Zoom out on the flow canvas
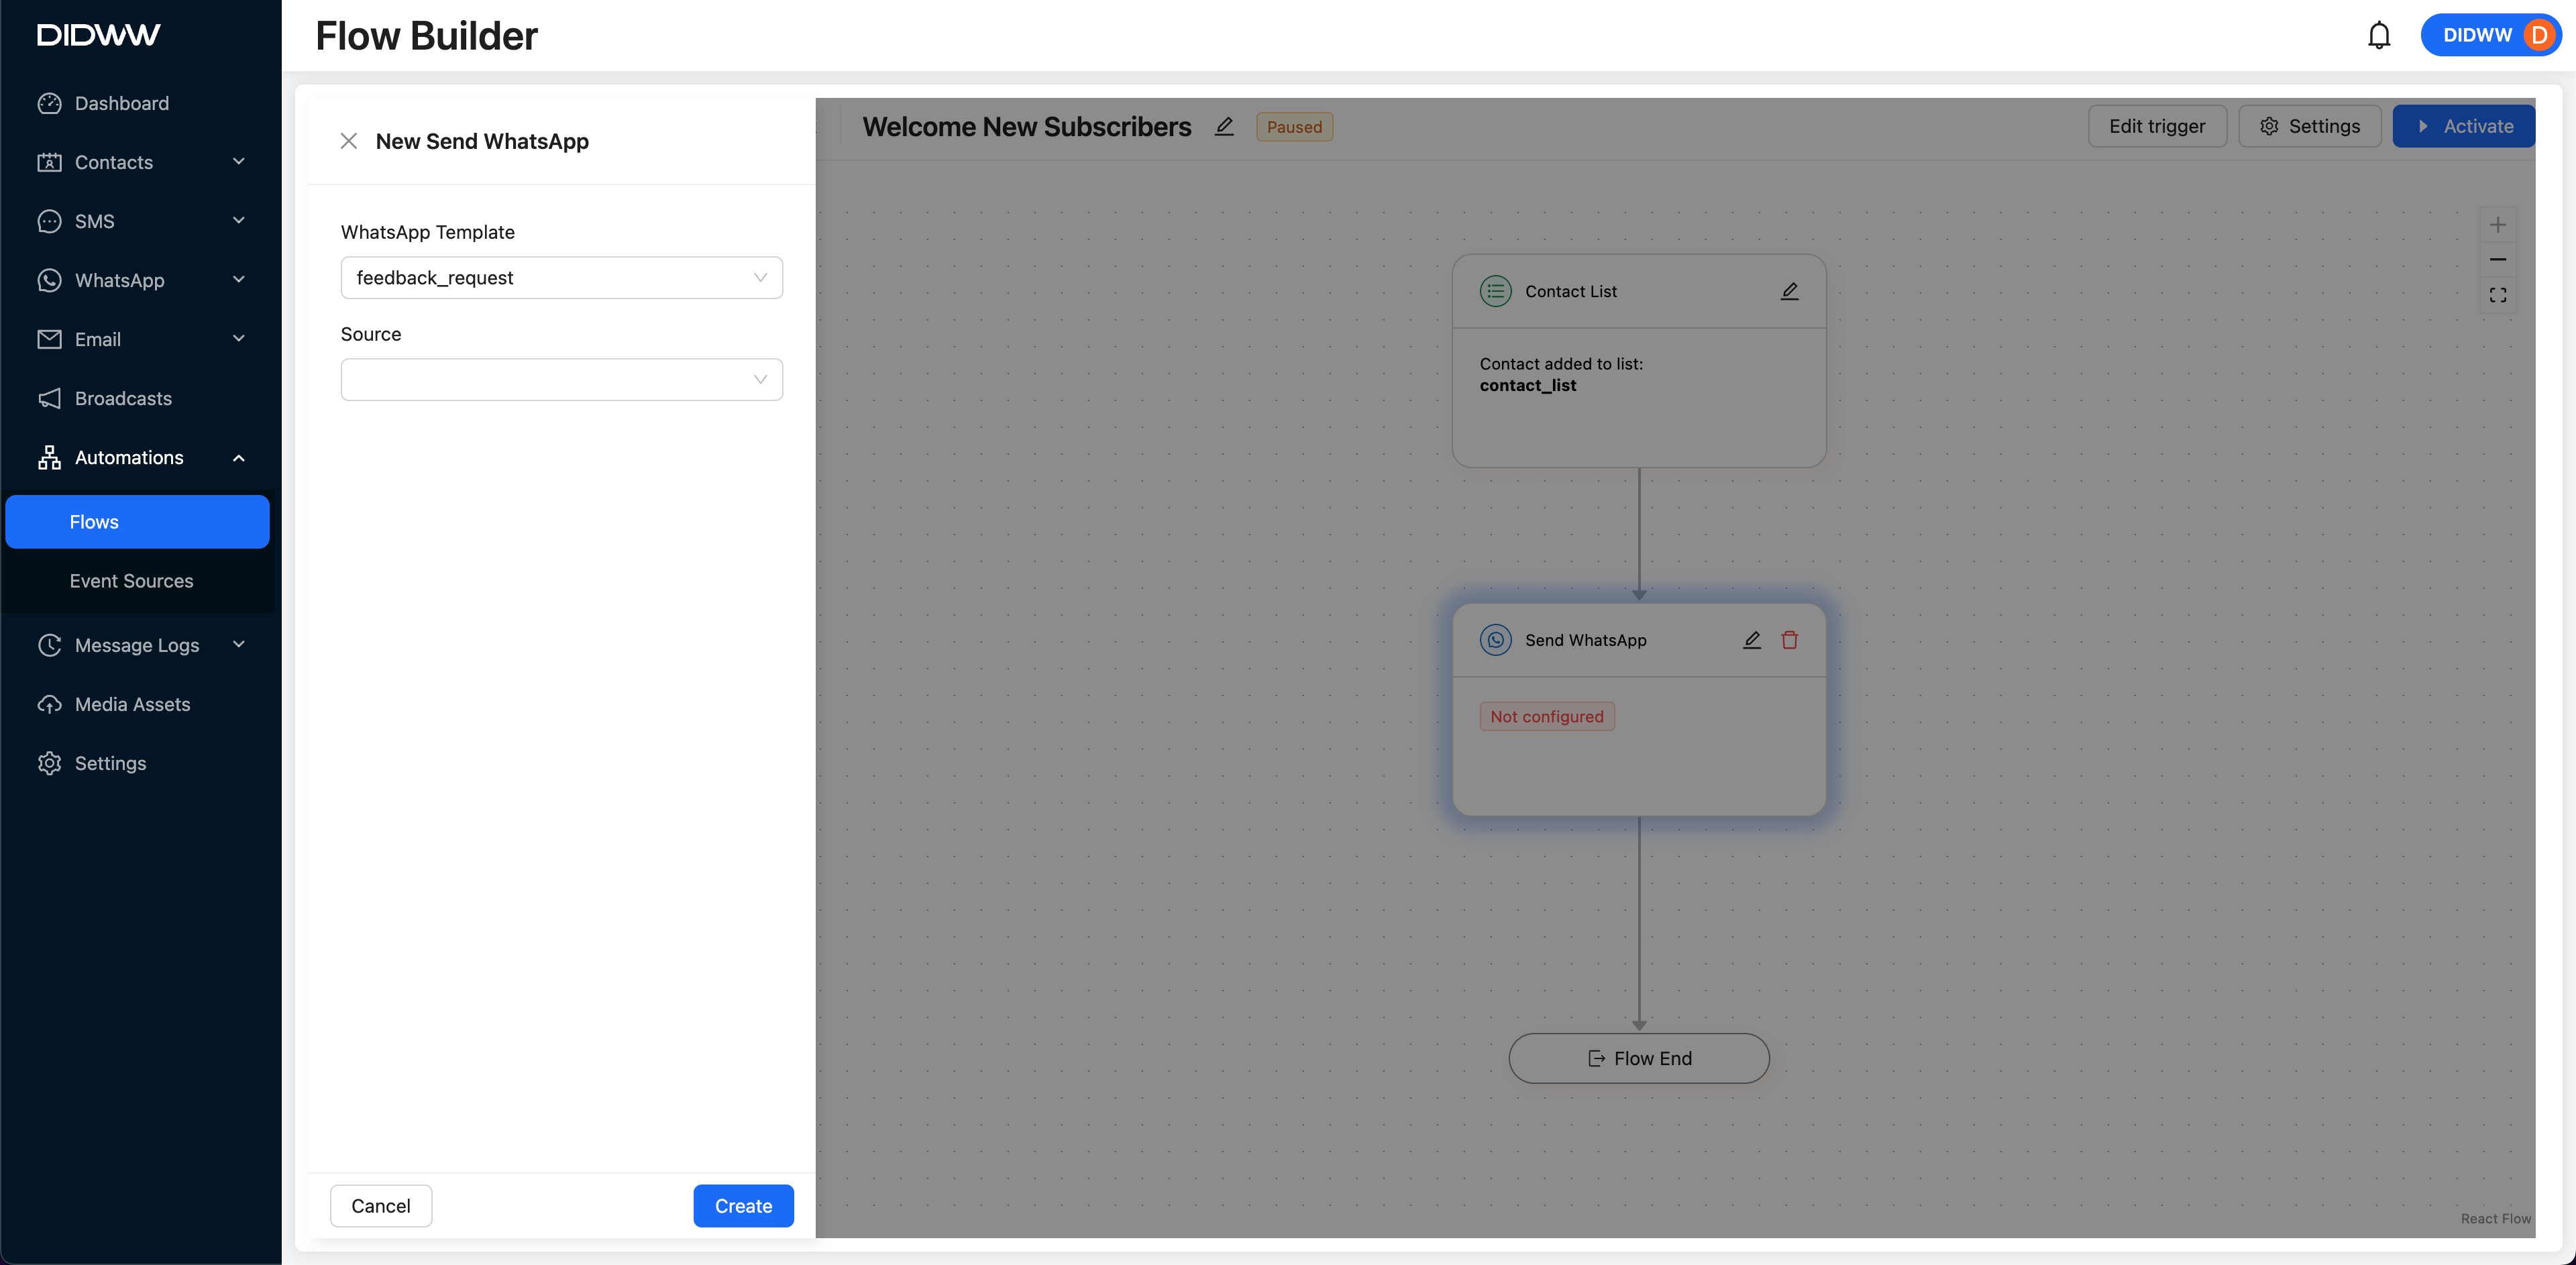The height and width of the screenshot is (1265, 2576). (x=2497, y=260)
